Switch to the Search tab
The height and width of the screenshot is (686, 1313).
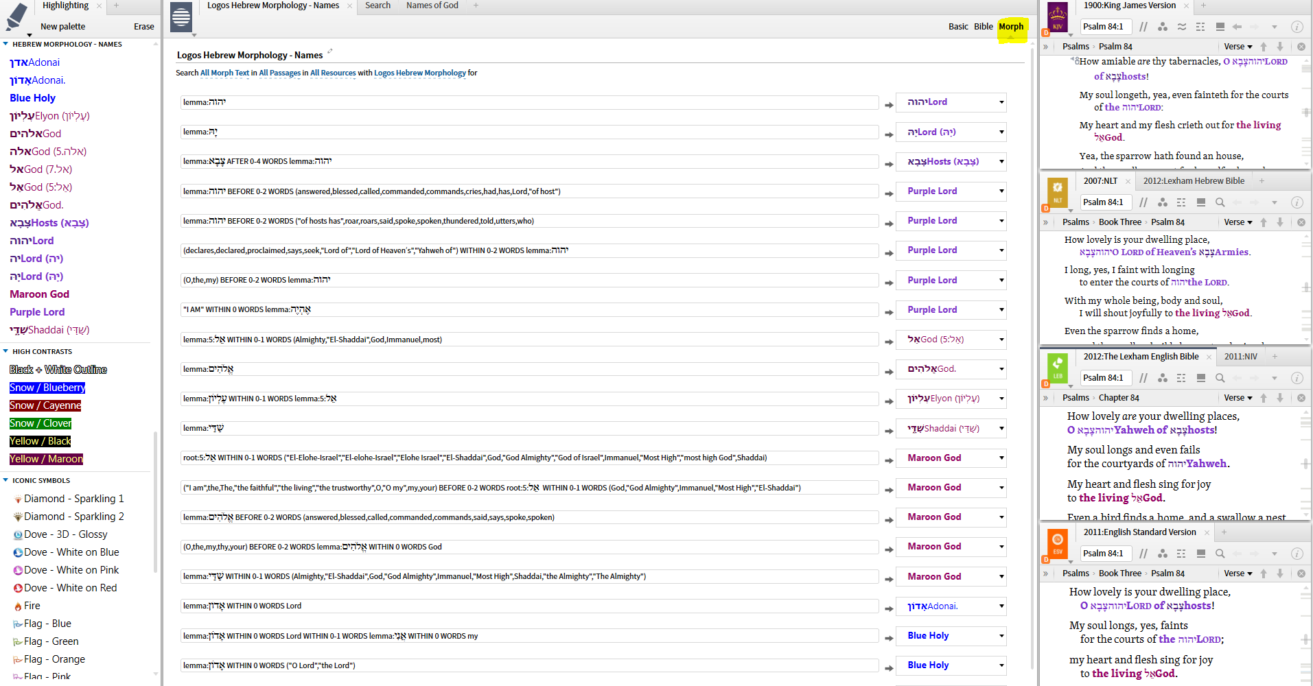tap(377, 5)
